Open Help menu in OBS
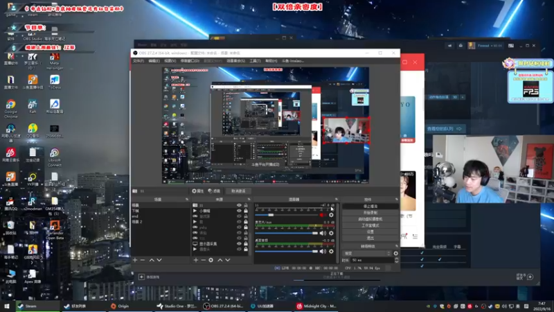This screenshot has height=312, width=554. coord(271,61)
